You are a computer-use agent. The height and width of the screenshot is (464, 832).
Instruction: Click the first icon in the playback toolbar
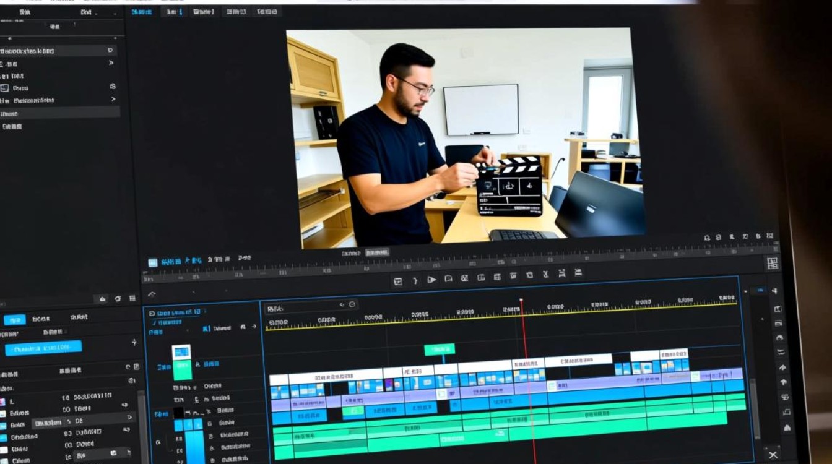398,281
